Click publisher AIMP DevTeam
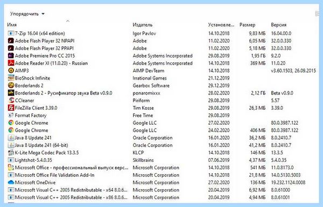This screenshot has width=323, height=207. point(149,70)
